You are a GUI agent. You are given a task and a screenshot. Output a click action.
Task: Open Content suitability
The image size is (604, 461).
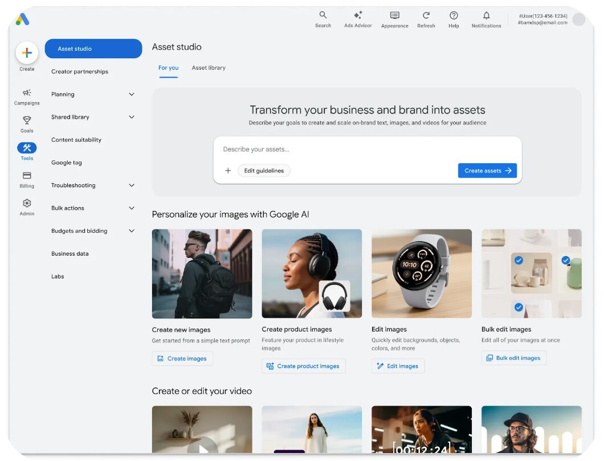[76, 140]
